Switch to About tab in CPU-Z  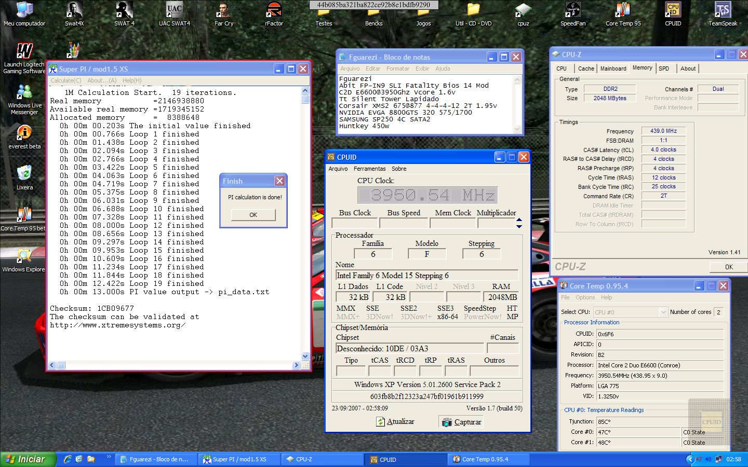coord(688,68)
